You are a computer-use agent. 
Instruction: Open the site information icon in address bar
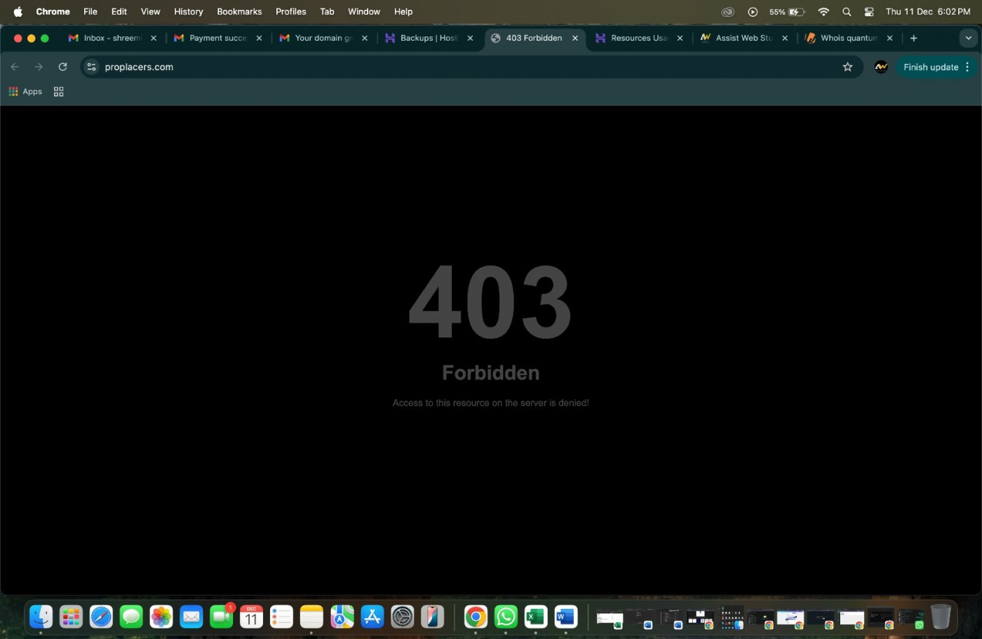(91, 67)
